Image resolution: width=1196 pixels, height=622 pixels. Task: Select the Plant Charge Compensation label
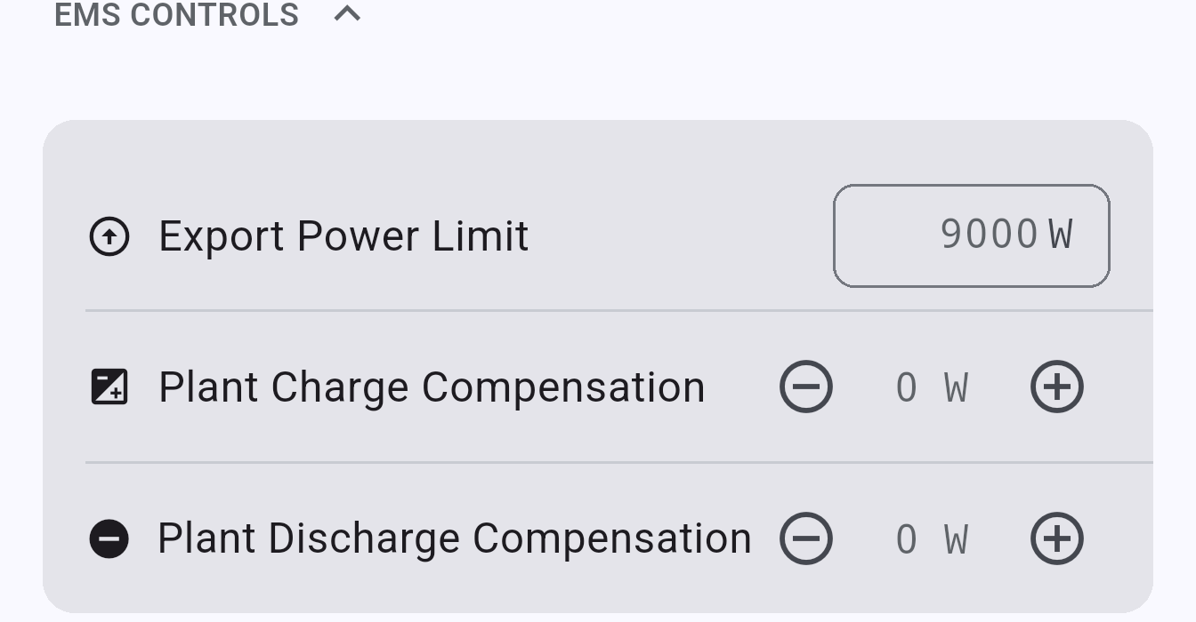(x=432, y=387)
